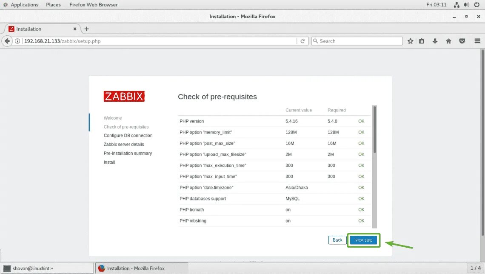The height and width of the screenshot is (274, 485).
Task: Open Pocket shield icon
Action: pyautogui.click(x=462, y=41)
